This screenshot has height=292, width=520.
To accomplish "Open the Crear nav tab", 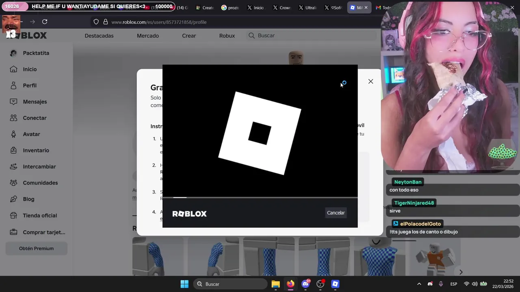I will 189,36.
